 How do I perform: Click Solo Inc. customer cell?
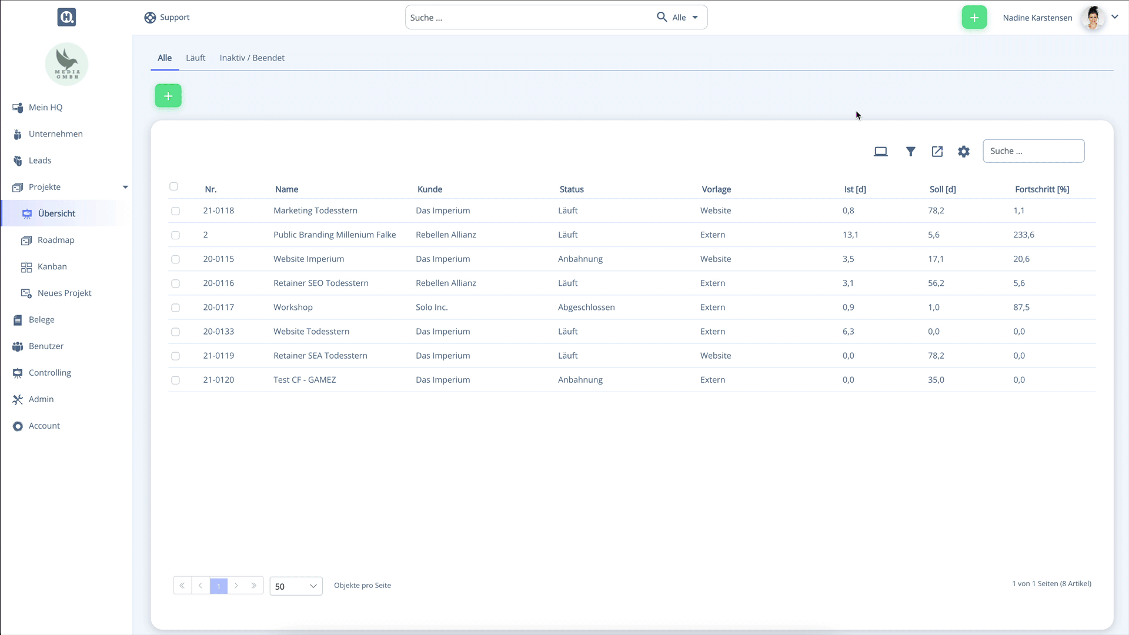tap(432, 307)
